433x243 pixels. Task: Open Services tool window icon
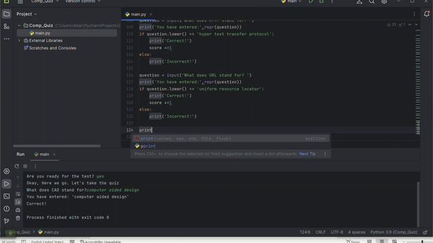(6, 171)
